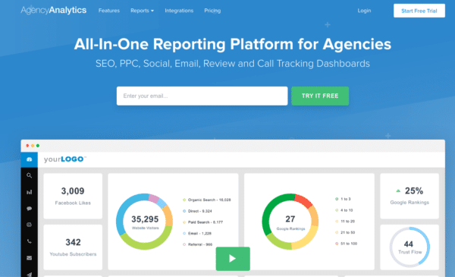Focus the Enter your email field
455x277 pixels.
pyautogui.click(x=202, y=96)
